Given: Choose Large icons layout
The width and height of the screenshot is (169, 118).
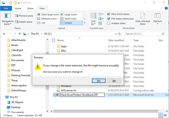Looking at the screenshot, I should click(x=68, y=15).
